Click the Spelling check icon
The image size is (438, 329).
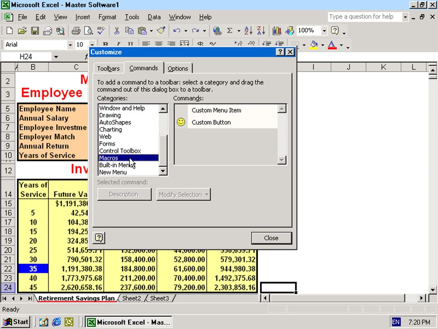(x=101, y=31)
